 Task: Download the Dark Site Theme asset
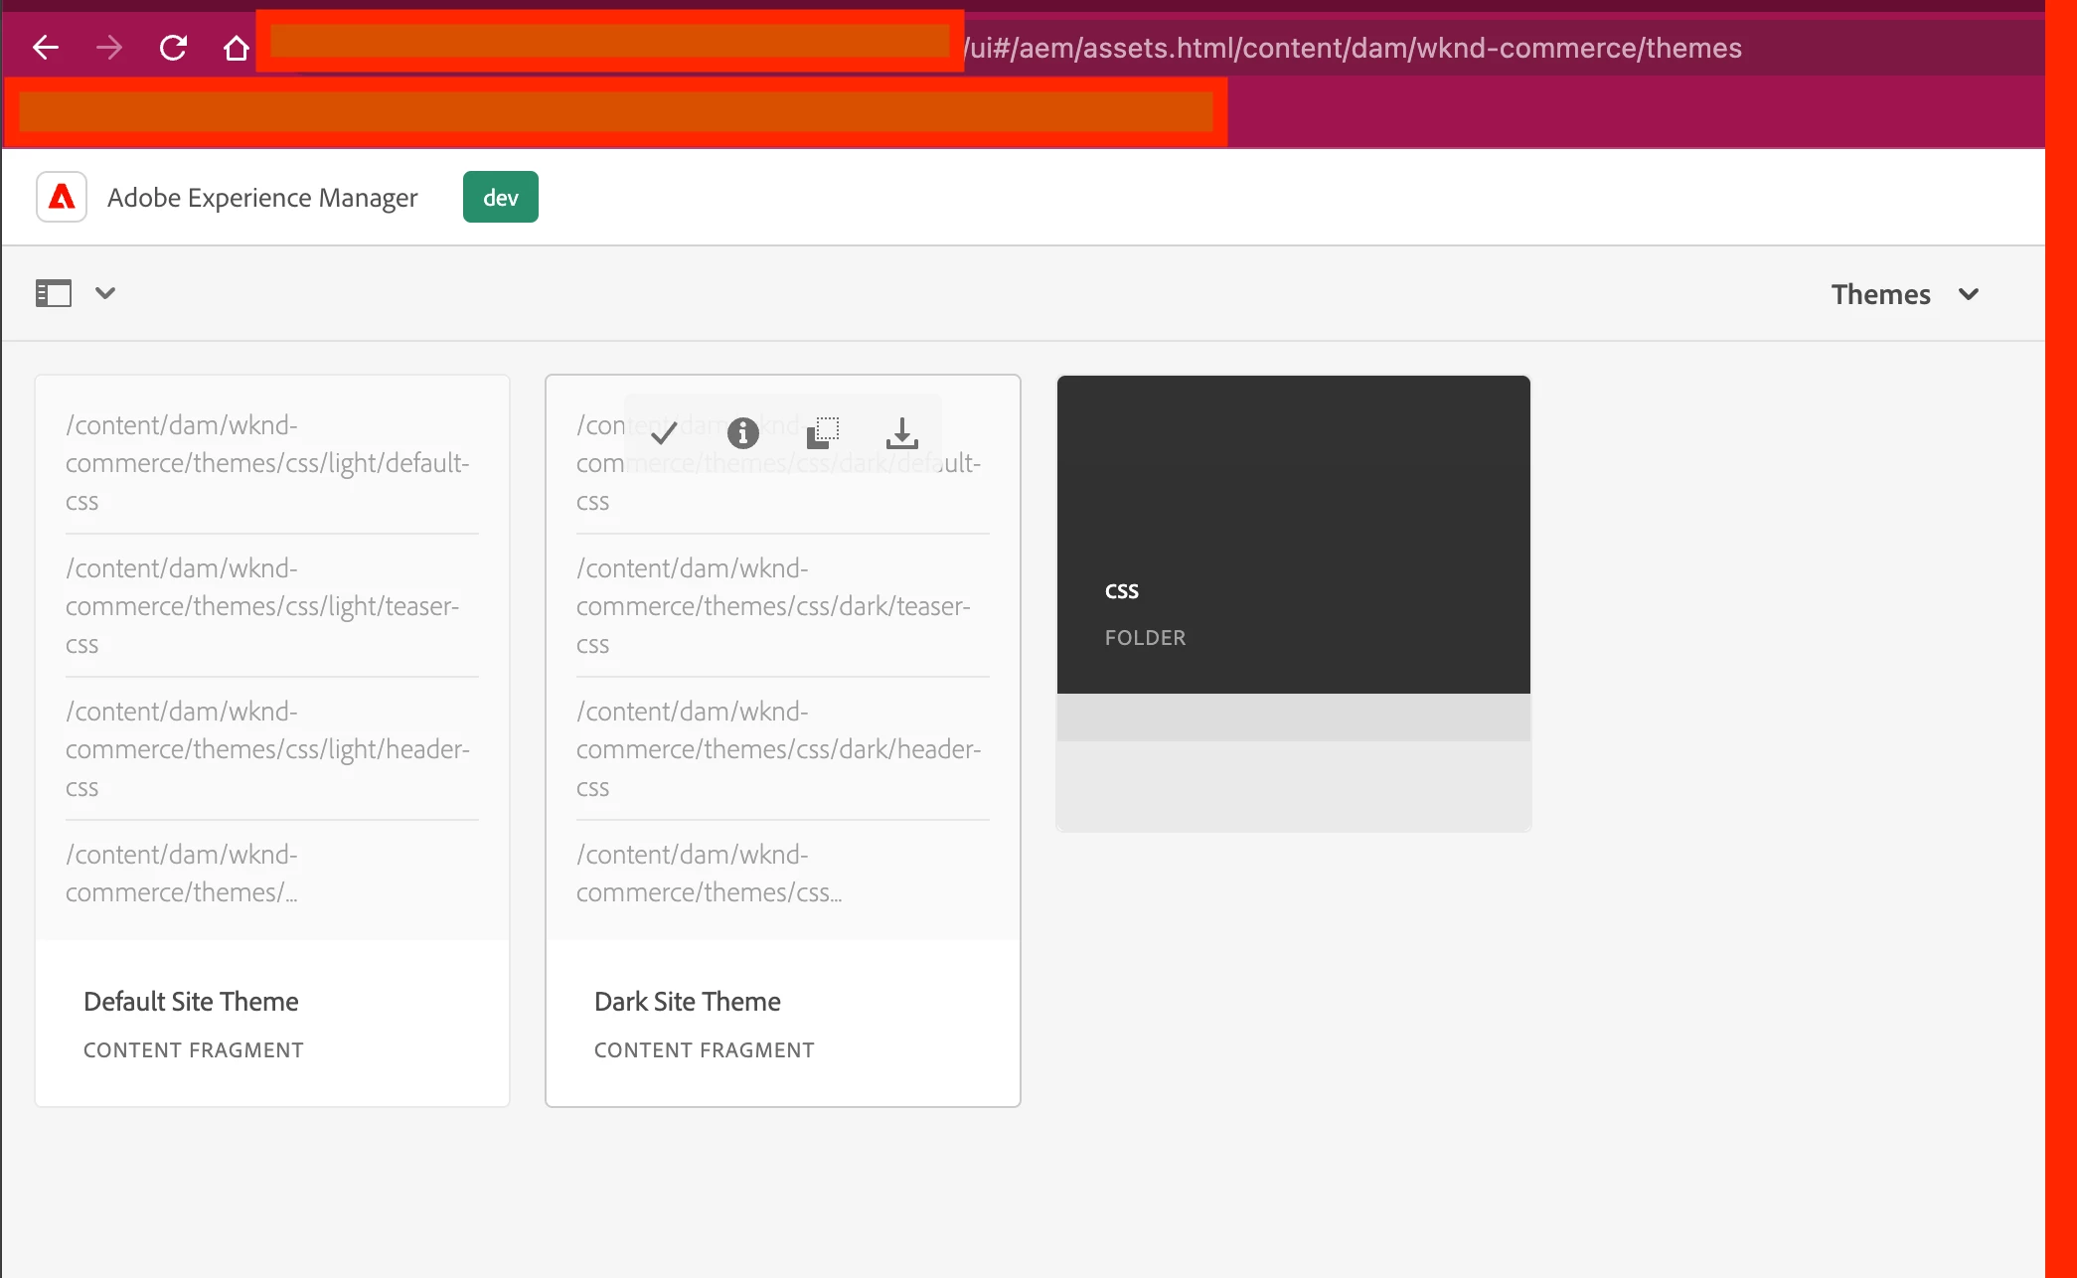(x=901, y=432)
